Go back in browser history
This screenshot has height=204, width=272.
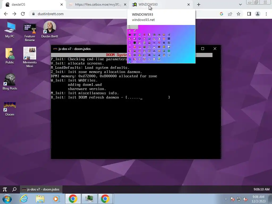(6, 14)
